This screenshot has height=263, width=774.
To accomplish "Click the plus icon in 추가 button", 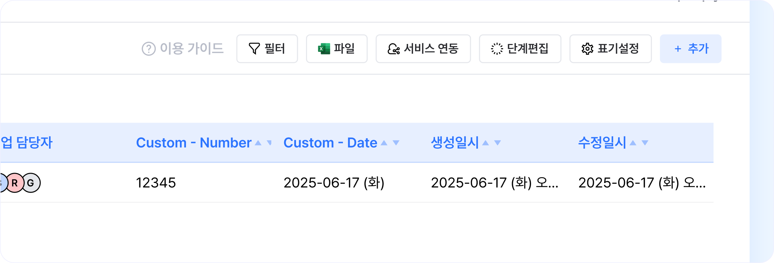I will click(678, 49).
